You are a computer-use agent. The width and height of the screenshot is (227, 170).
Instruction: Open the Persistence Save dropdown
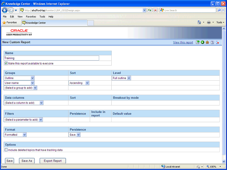pos(74,135)
